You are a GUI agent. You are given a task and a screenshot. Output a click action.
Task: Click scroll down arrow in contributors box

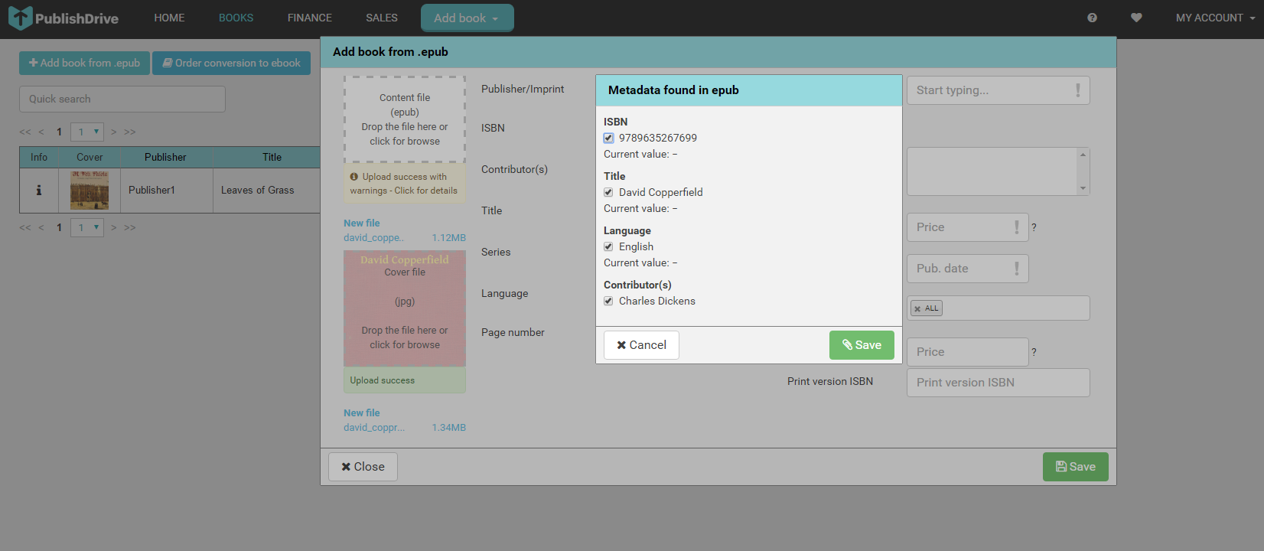tap(1083, 188)
